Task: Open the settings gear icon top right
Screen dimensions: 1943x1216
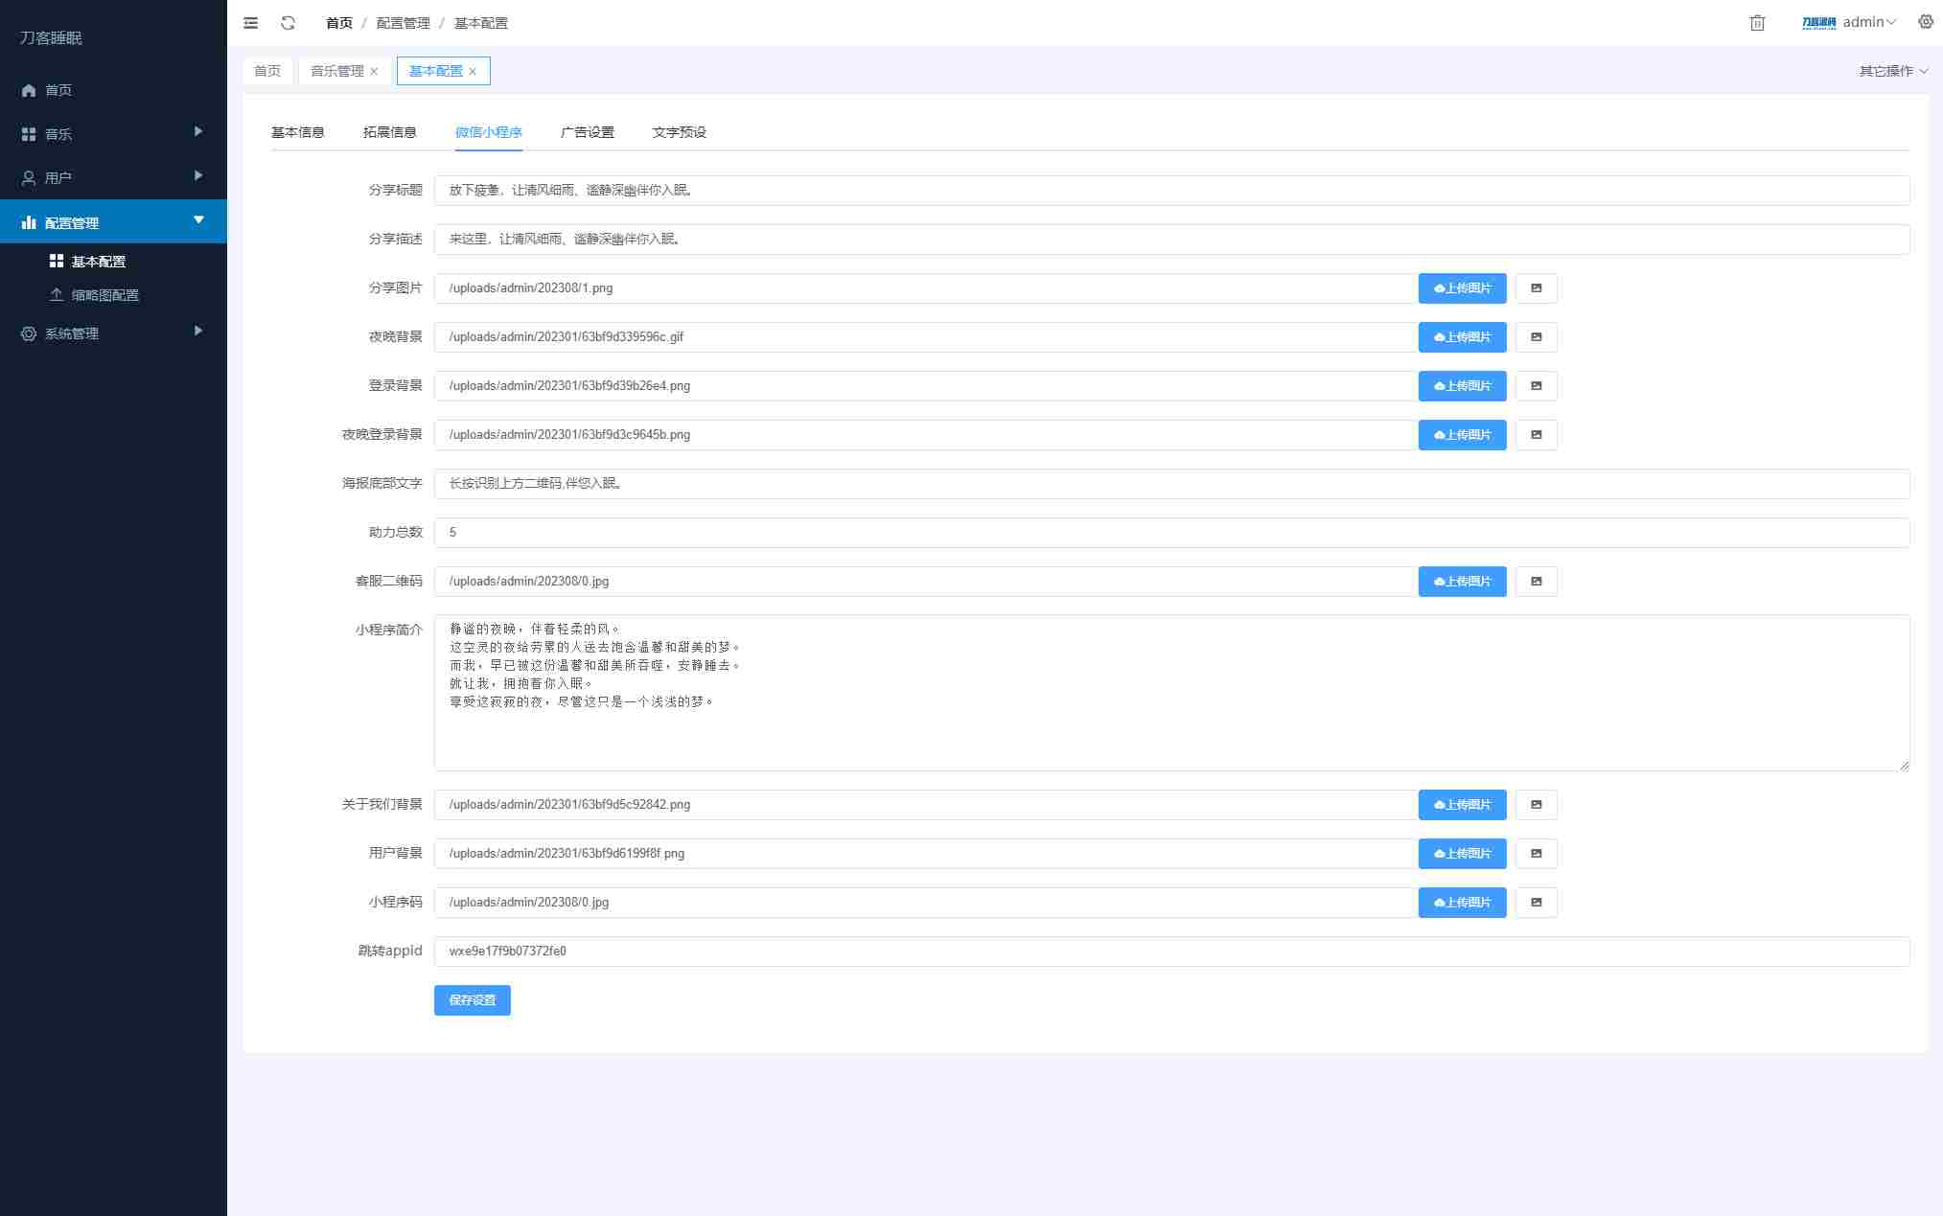Action: (1925, 23)
